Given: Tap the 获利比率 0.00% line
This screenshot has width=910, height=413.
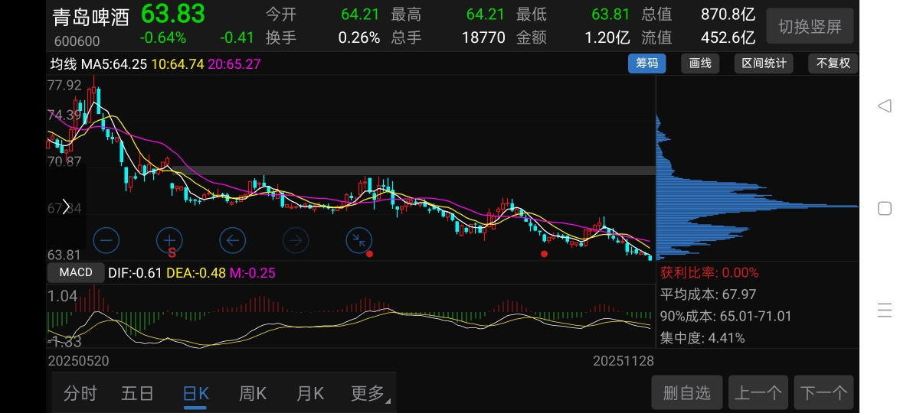Looking at the screenshot, I should (x=709, y=272).
